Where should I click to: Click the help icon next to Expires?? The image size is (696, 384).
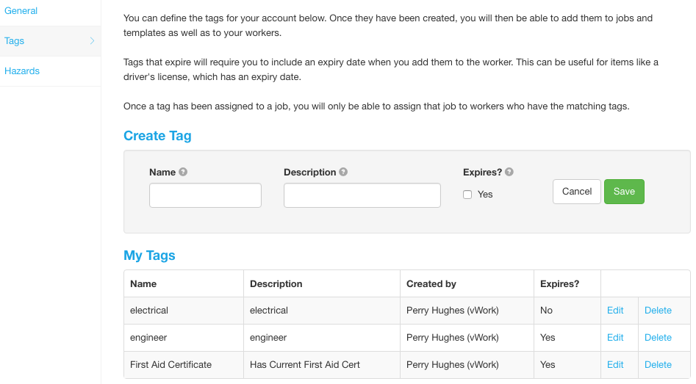[x=509, y=172]
